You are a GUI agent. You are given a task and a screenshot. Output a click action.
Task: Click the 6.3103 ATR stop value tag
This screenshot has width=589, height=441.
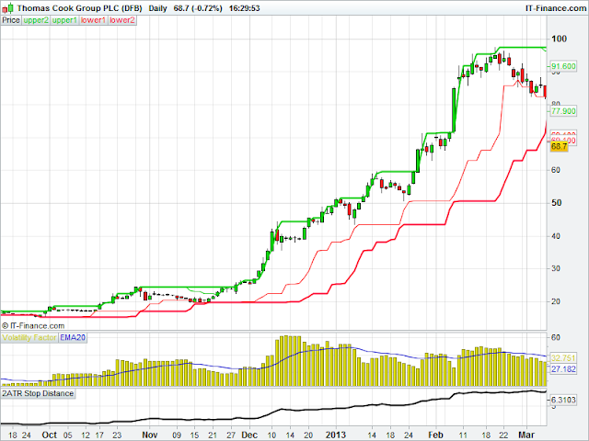click(563, 400)
